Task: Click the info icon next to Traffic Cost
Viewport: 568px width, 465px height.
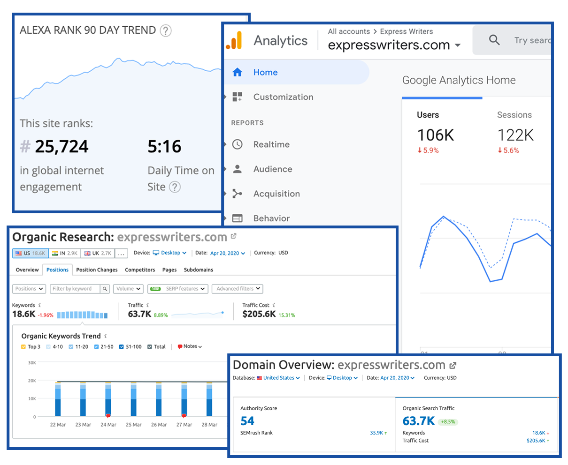Action: click(274, 305)
